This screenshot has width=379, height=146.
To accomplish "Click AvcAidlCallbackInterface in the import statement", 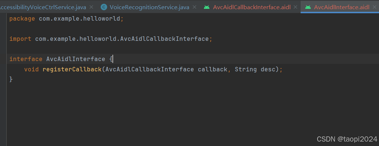I will pos(165,39).
